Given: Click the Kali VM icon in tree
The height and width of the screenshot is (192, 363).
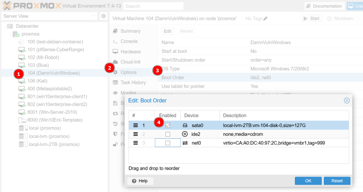Looking at the screenshot, I should point(22,81).
